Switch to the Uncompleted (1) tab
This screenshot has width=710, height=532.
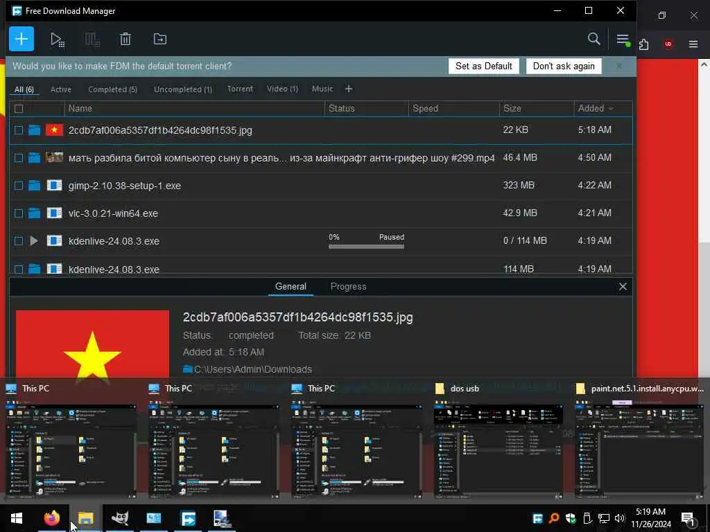(183, 89)
